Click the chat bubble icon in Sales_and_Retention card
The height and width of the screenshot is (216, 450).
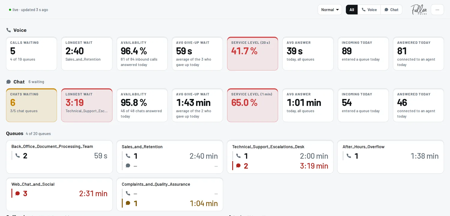click(x=128, y=166)
